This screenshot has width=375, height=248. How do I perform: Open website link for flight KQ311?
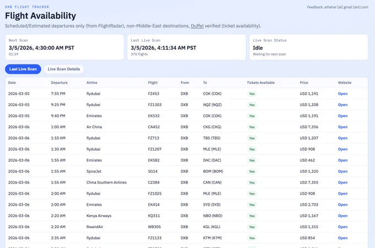(x=342, y=216)
